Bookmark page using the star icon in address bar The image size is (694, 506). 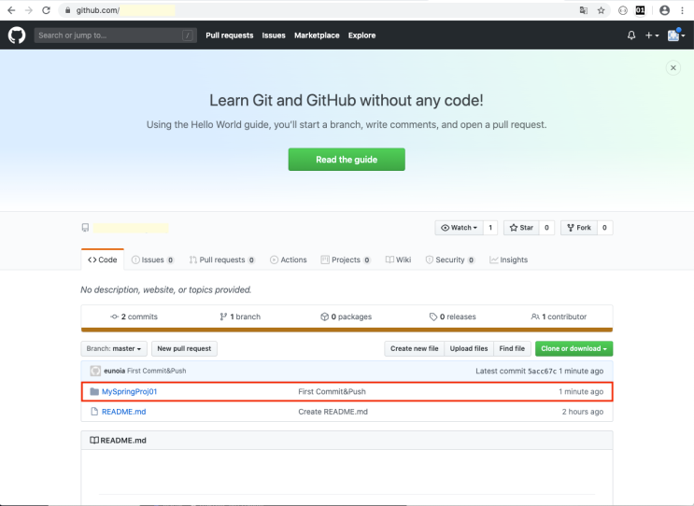[x=601, y=10]
